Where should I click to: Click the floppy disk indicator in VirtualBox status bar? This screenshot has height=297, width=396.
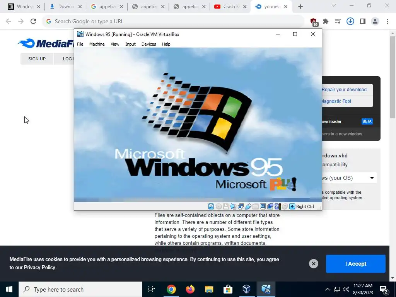coord(226,207)
